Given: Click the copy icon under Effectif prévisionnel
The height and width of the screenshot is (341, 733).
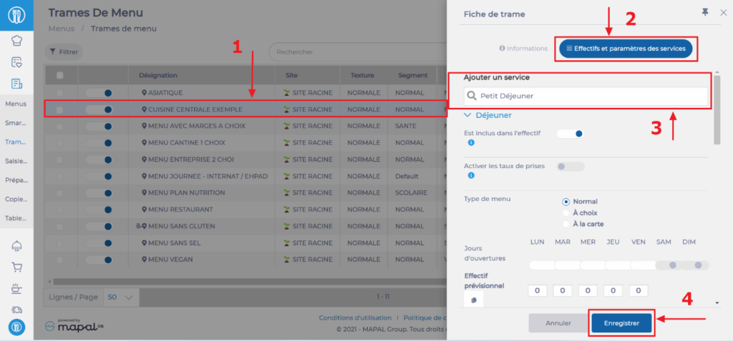Looking at the screenshot, I should coord(473,301).
